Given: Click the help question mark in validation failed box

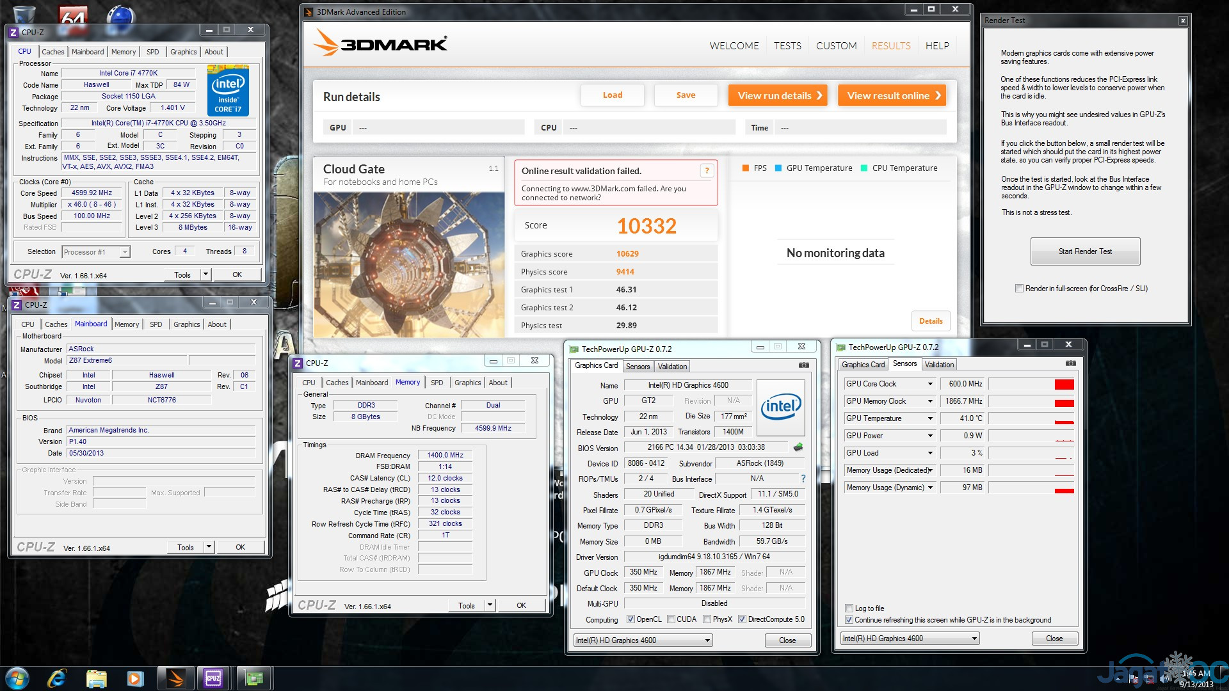Looking at the screenshot, I should 707,170.
